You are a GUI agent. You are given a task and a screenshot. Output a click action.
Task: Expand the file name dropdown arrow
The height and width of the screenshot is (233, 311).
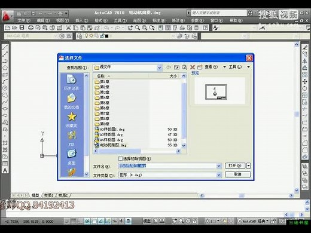(219, 165)
